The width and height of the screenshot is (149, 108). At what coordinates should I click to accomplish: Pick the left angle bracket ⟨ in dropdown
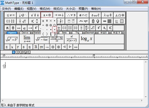tap(43, 34)
